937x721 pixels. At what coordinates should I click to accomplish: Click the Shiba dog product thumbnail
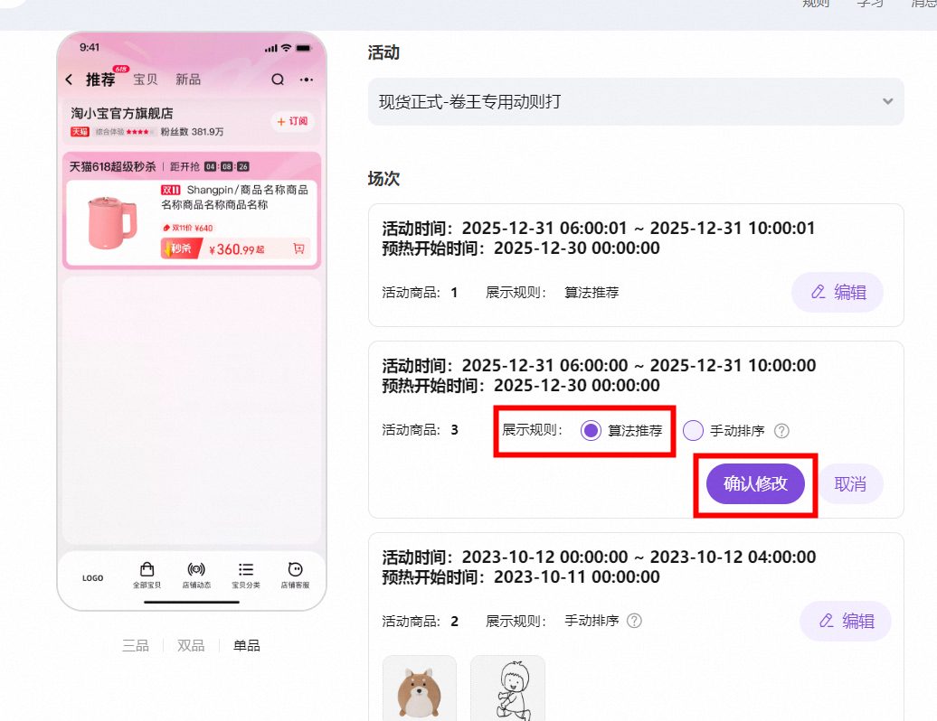click(420, 688)
